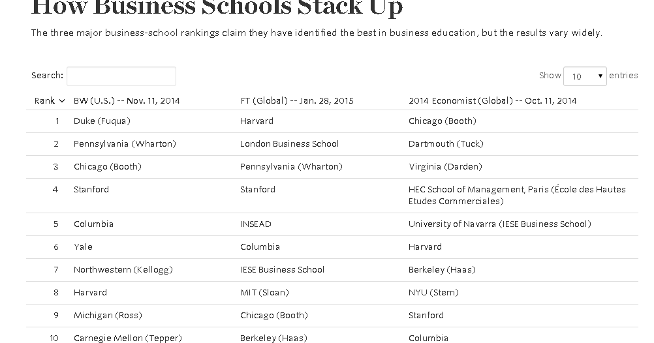Select the Duke (Fuqua) cell
Viewport: 654px width, 343px height.
click(102, 121)
